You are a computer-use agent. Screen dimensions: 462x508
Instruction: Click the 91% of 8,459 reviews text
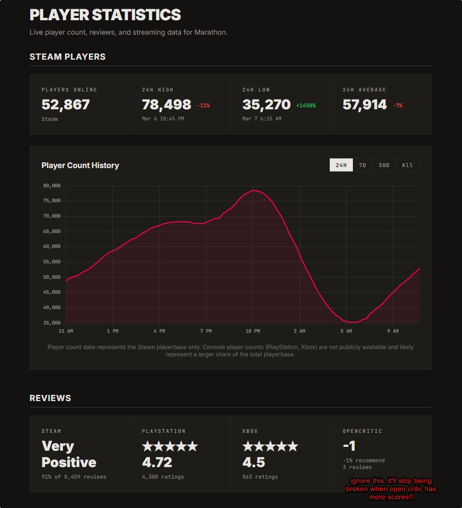74,477
